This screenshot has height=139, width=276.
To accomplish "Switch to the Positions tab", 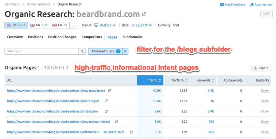I will [x=36, y=37].
